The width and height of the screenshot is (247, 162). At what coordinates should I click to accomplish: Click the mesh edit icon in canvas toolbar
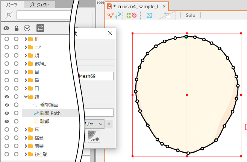click(x=111, y=15)
